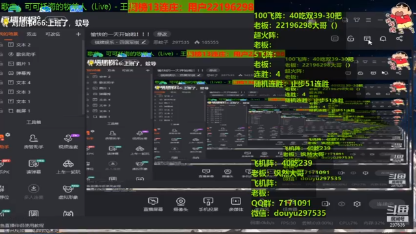Launch the 视频连麦 tool
Screen dimensions: 416x234
pyautogui.click(x=68, y=142)
